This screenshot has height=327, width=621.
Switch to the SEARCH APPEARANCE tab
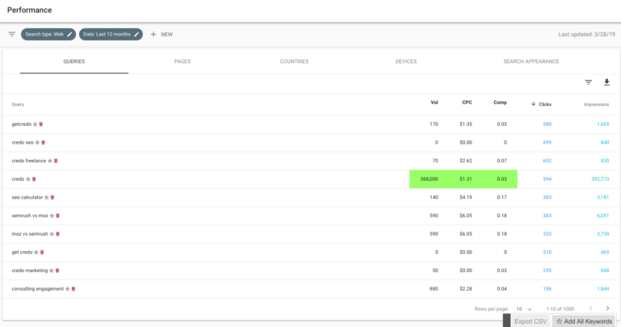pos(531,61)
